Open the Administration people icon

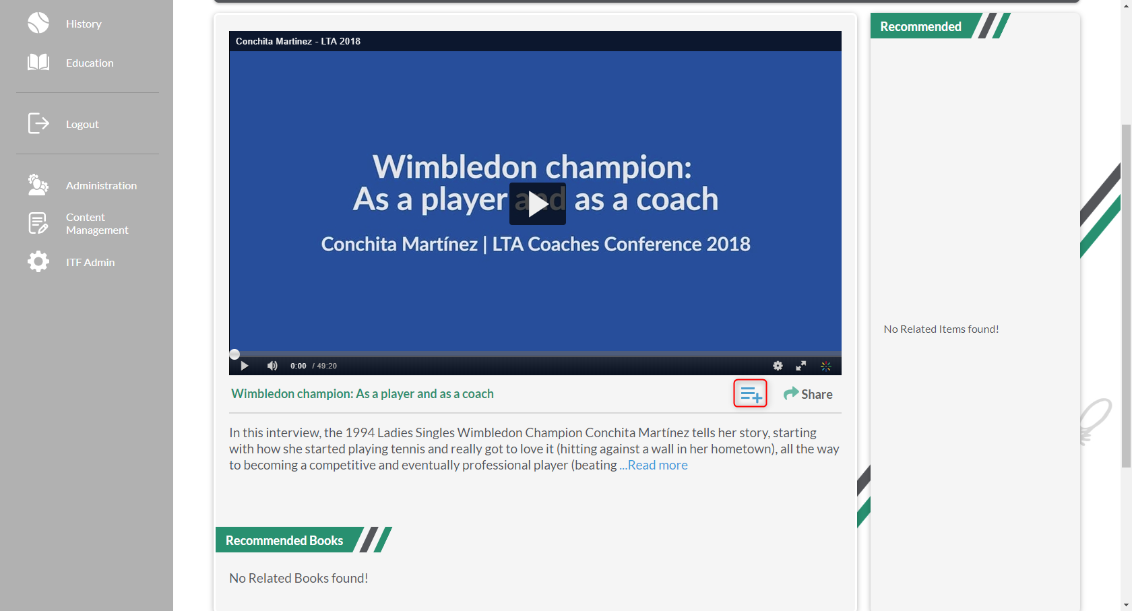tap(38, 185)
